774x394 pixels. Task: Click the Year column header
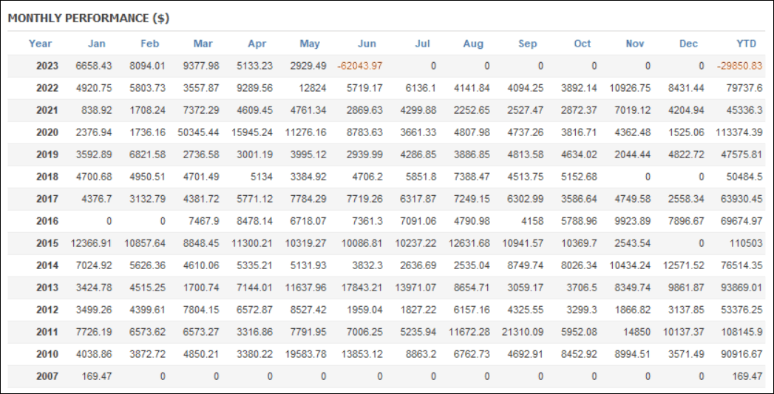pyautogui.click(x=40, y=44)
